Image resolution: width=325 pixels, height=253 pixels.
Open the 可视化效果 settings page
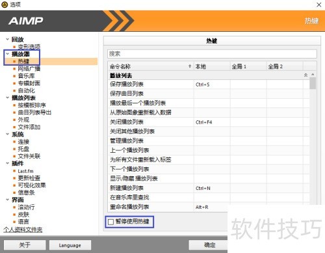tap(32, 185)
